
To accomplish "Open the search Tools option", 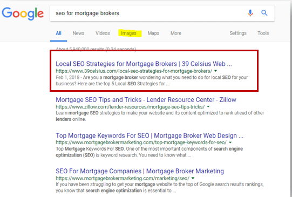I will (x=263, y=33).
